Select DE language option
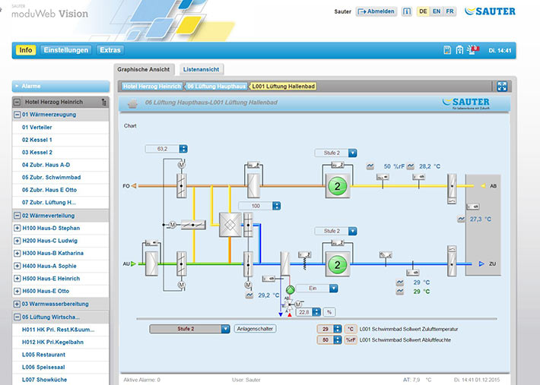 pos(422,12)
